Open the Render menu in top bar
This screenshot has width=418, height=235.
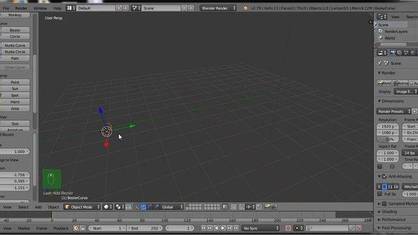(x=21, y=8)
